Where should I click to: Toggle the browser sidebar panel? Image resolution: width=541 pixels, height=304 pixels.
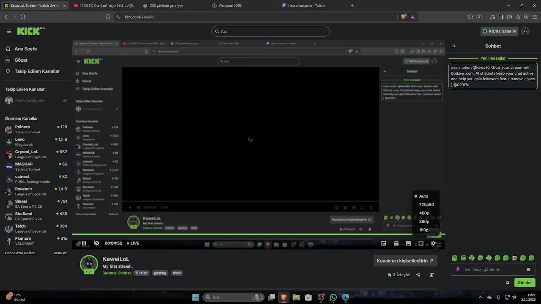(501, 17)
